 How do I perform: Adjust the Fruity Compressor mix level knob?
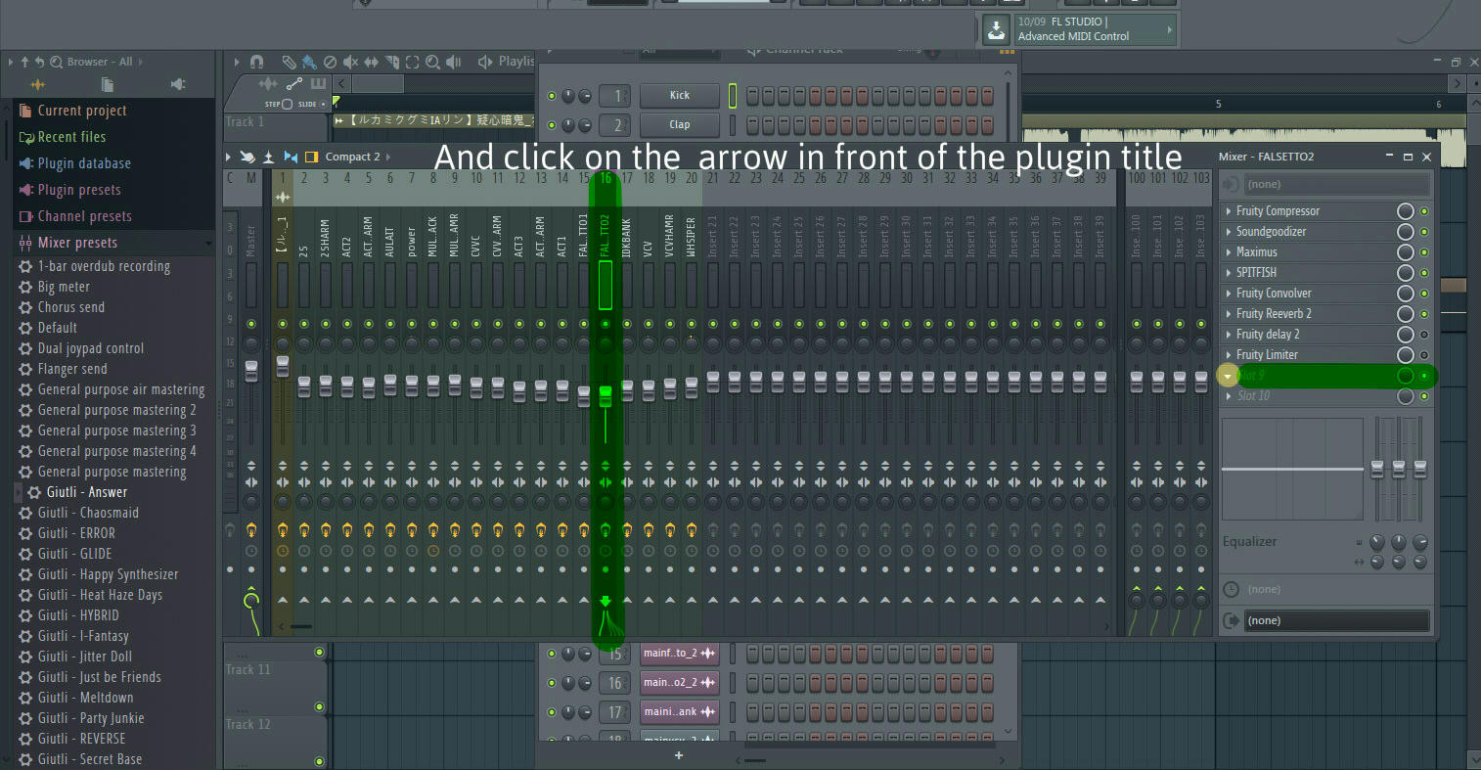[x=1406, y=211]
